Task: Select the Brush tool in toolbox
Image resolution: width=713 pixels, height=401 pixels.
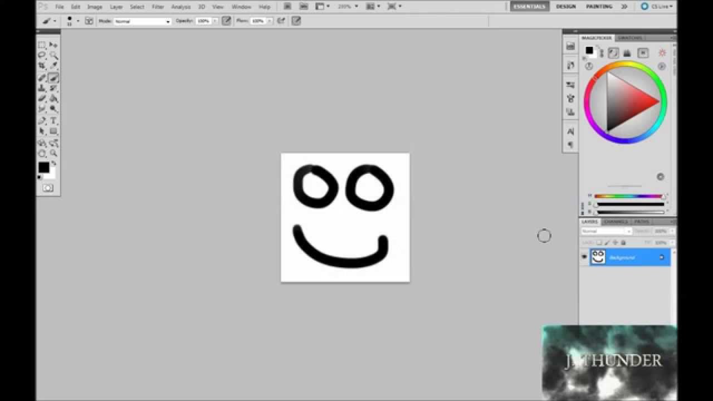Action: click(x=53, y=78)
